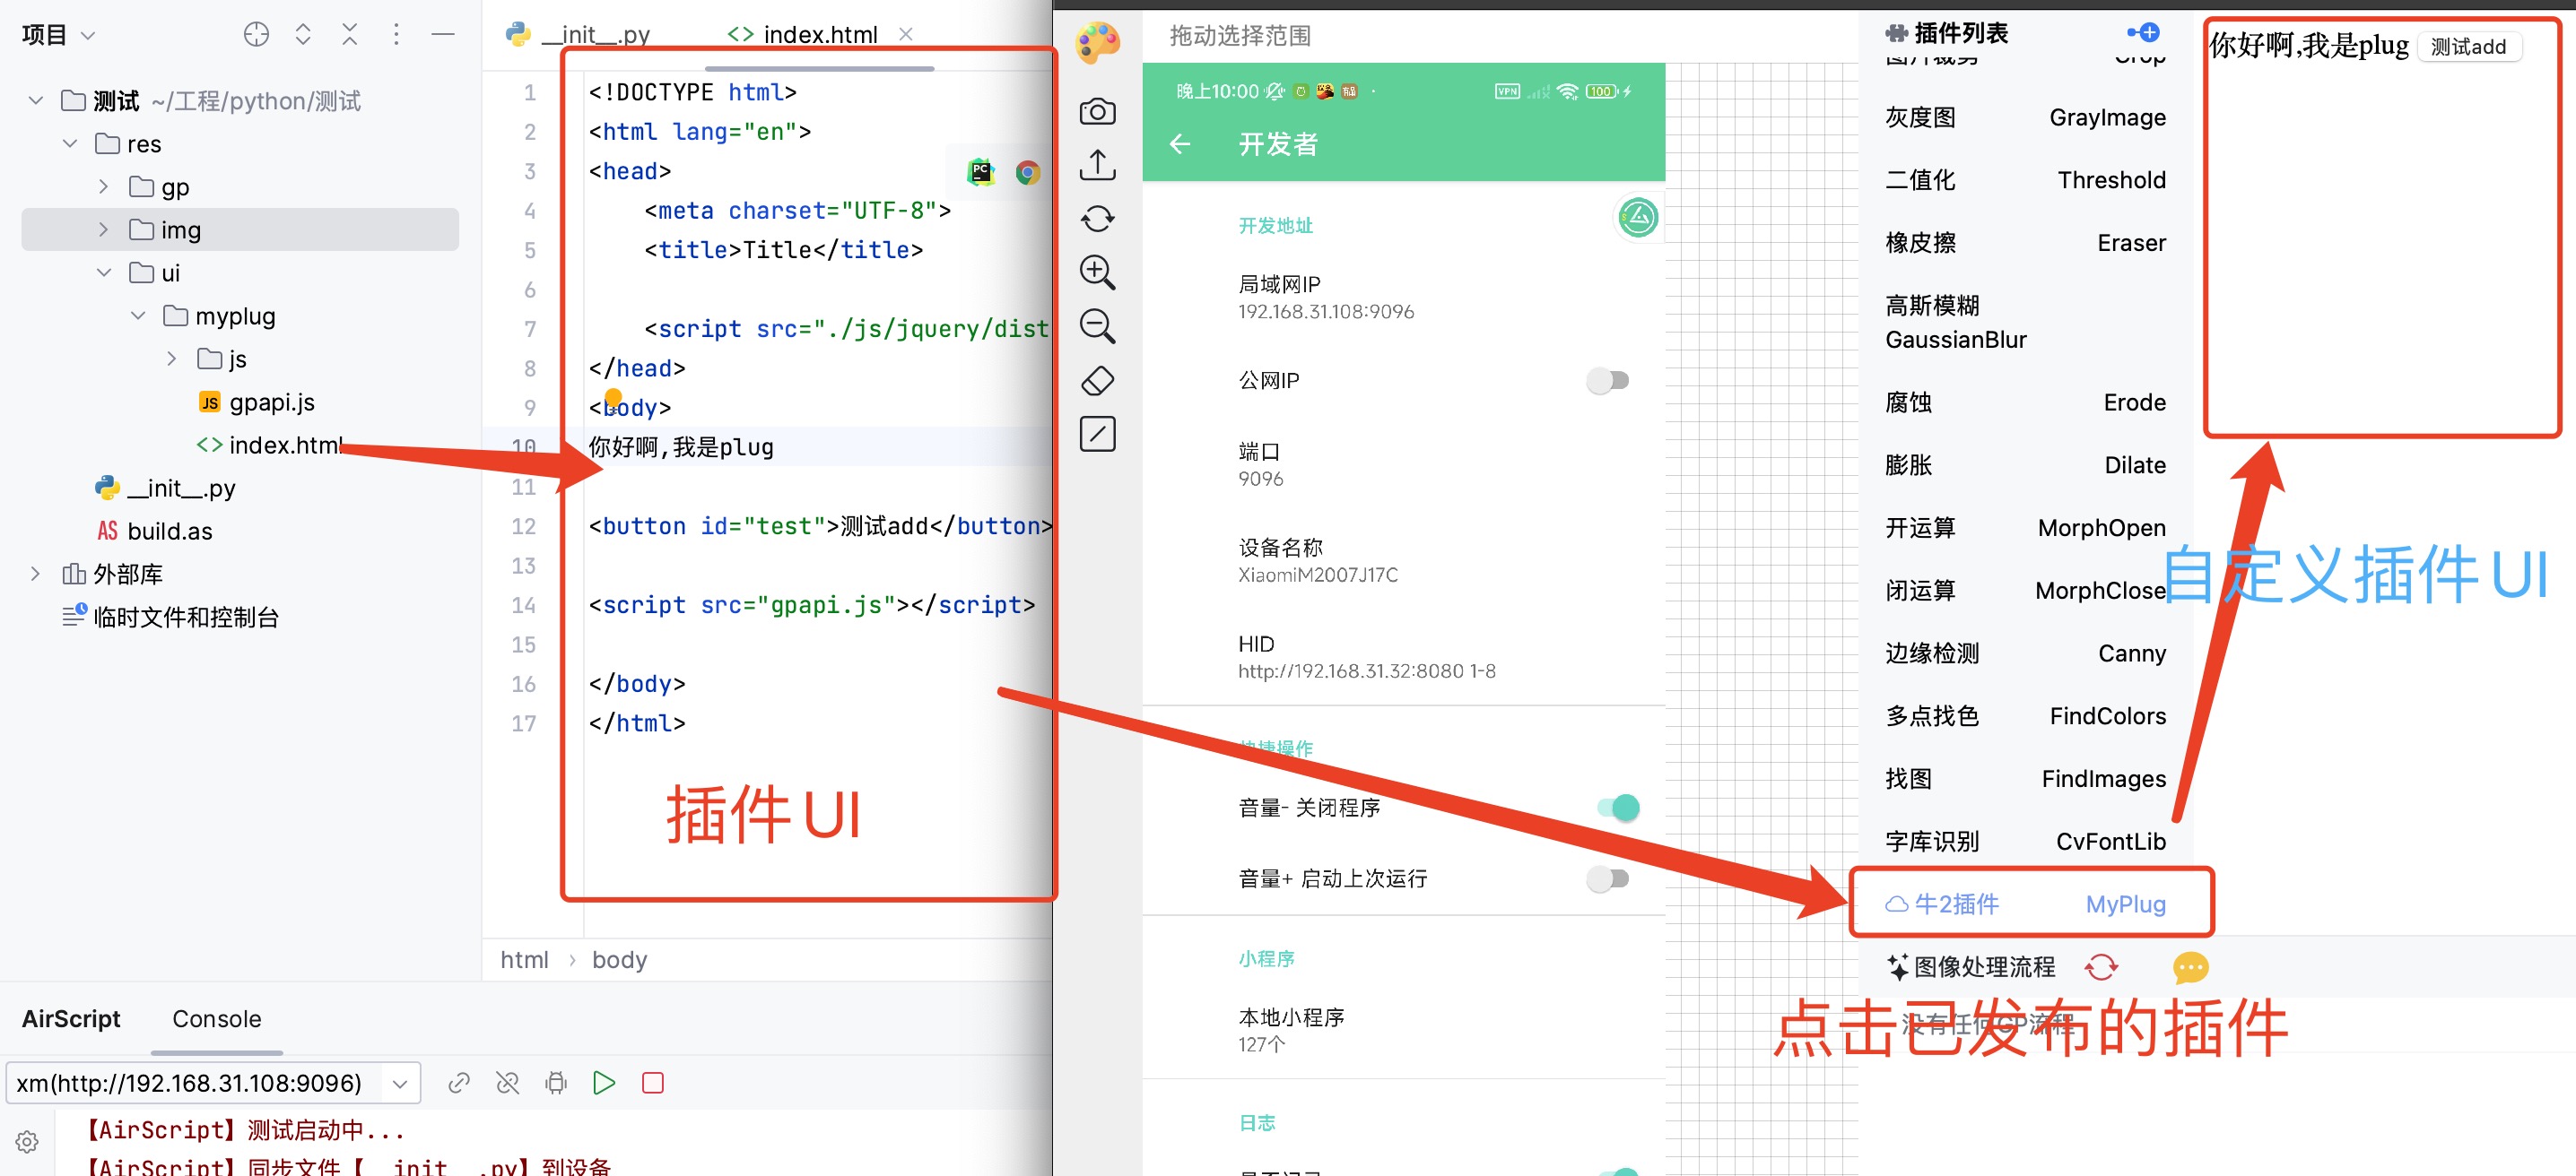Collapse the 测试 project root folder
The image size is (2576, 1176).
tap(36, 101)
